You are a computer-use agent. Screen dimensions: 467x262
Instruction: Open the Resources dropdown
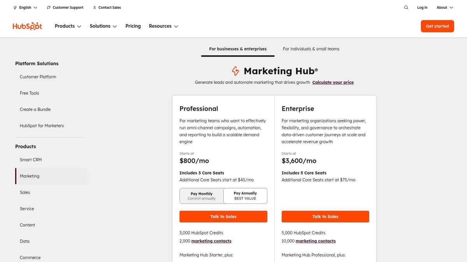(163, 26)
